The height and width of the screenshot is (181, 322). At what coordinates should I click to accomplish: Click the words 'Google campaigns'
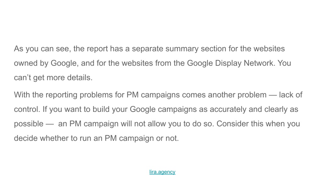click(x=163, y=109)
